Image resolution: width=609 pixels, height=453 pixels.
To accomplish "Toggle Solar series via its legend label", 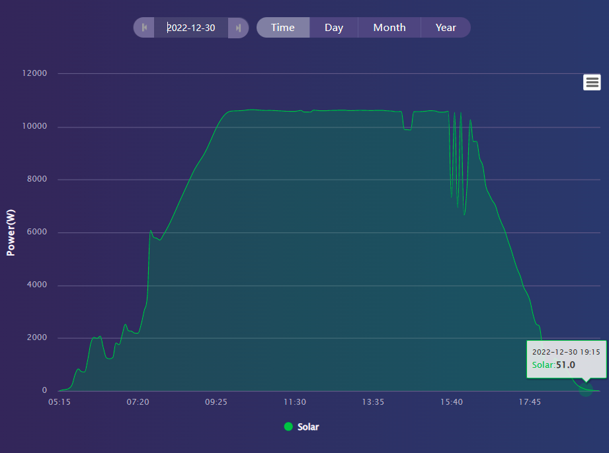I will pyautogui.click(x=308, y=427).
